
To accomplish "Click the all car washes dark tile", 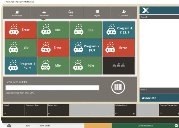I will point(118,65).
